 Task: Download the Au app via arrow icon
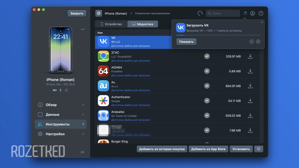click(250, 86)
